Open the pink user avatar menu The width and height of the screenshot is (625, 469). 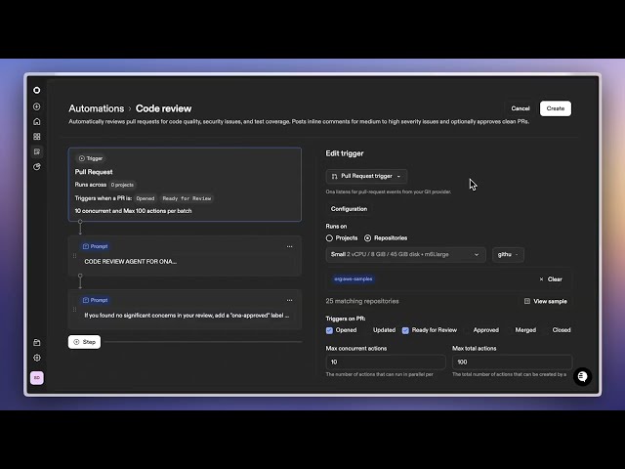click(x=37, y=378)
